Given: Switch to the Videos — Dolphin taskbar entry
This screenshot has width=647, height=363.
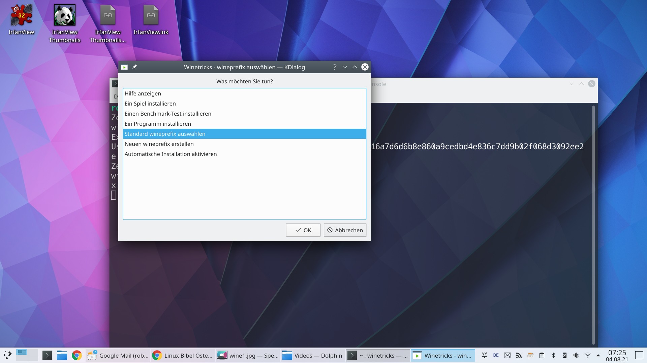Looking at the screenshot, I should click(312, 355).
